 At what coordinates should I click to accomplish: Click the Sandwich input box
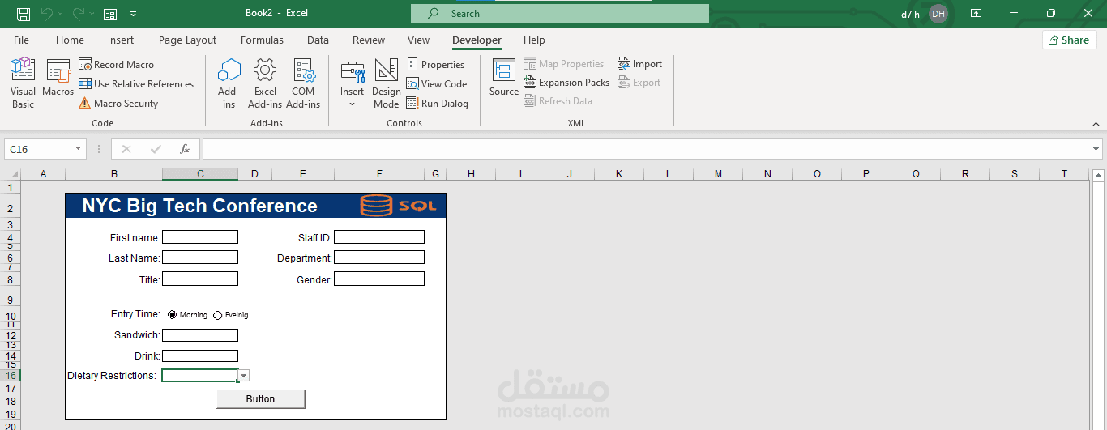click(200, 335)
